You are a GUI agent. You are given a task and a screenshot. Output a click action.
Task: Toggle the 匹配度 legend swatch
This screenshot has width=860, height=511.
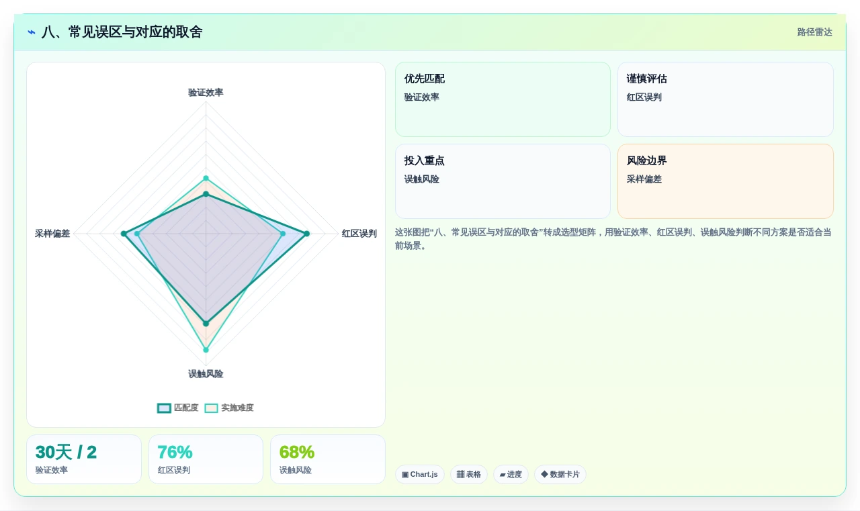[x=165, y=408]
